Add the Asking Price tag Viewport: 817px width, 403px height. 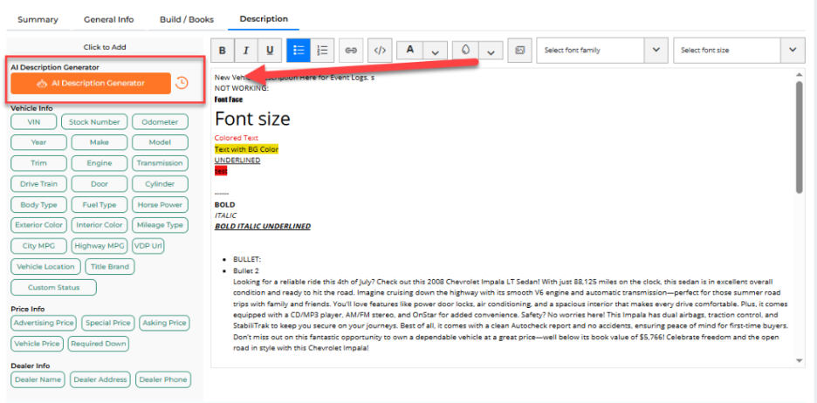coord(164,323)
